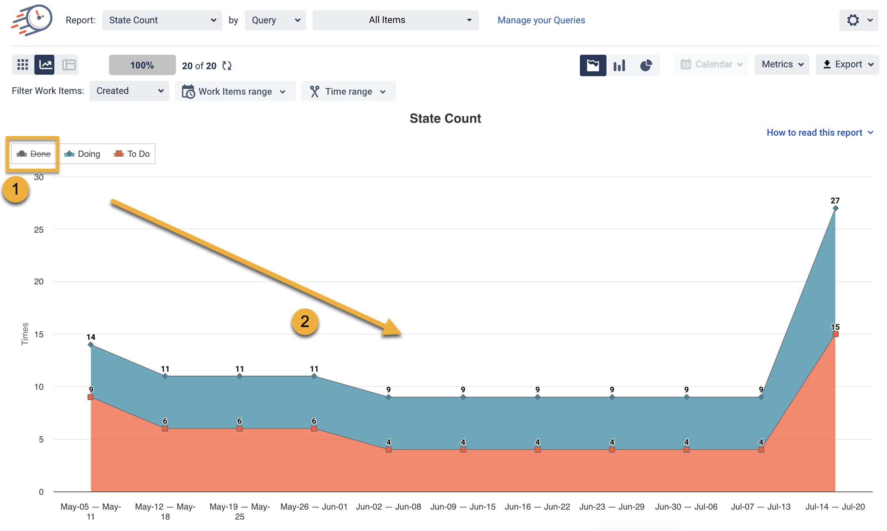Switch to the grid view icon
Screen dimensions: 887x531
point(23,65)
